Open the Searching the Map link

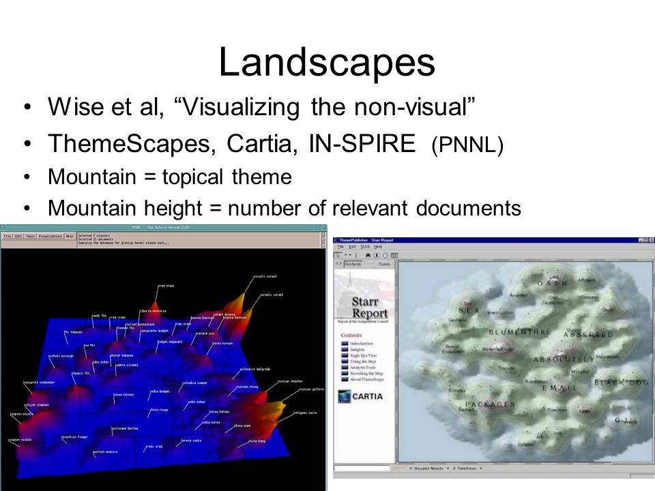tap(366, 373)
